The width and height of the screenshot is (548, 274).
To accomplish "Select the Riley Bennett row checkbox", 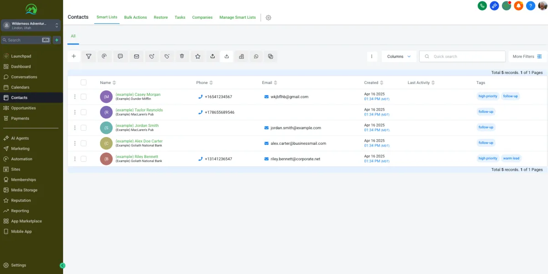I will pos(83,159).
